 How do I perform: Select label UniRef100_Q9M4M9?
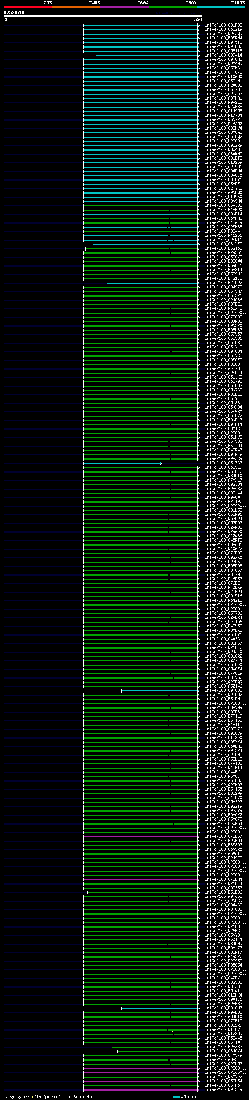tap(223, 64)
